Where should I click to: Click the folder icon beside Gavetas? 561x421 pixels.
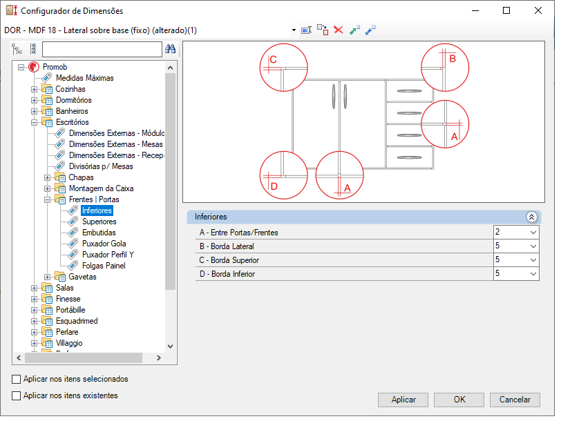61,277
